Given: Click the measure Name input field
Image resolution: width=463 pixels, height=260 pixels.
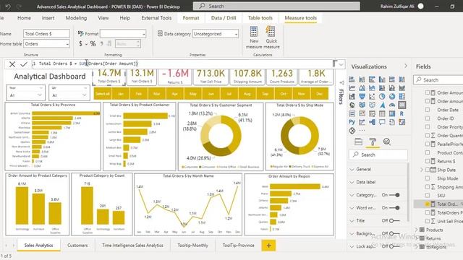Looking at the screenshot, I should coord(46,34).
